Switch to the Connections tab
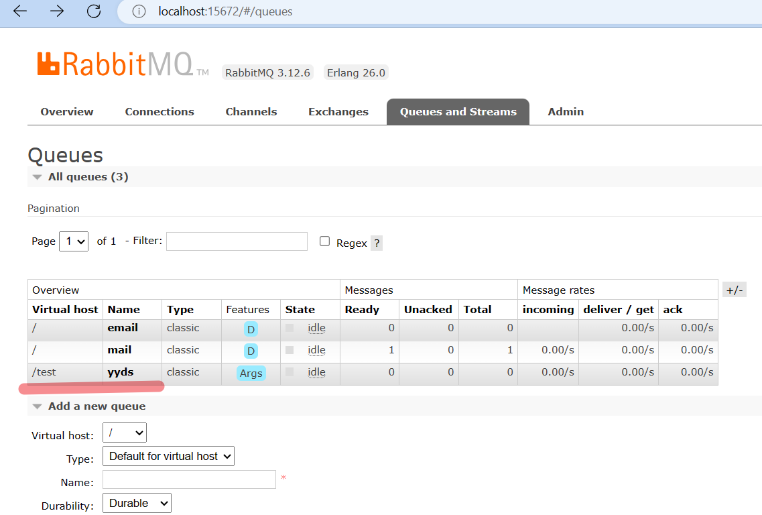The image size is (762, 515). point(160,111)
